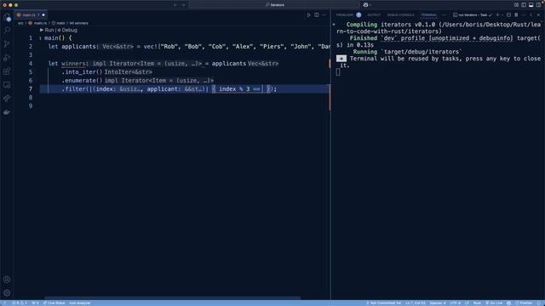Open the Manage gear icon
The image size is (545, 306).
coord(7,292)
